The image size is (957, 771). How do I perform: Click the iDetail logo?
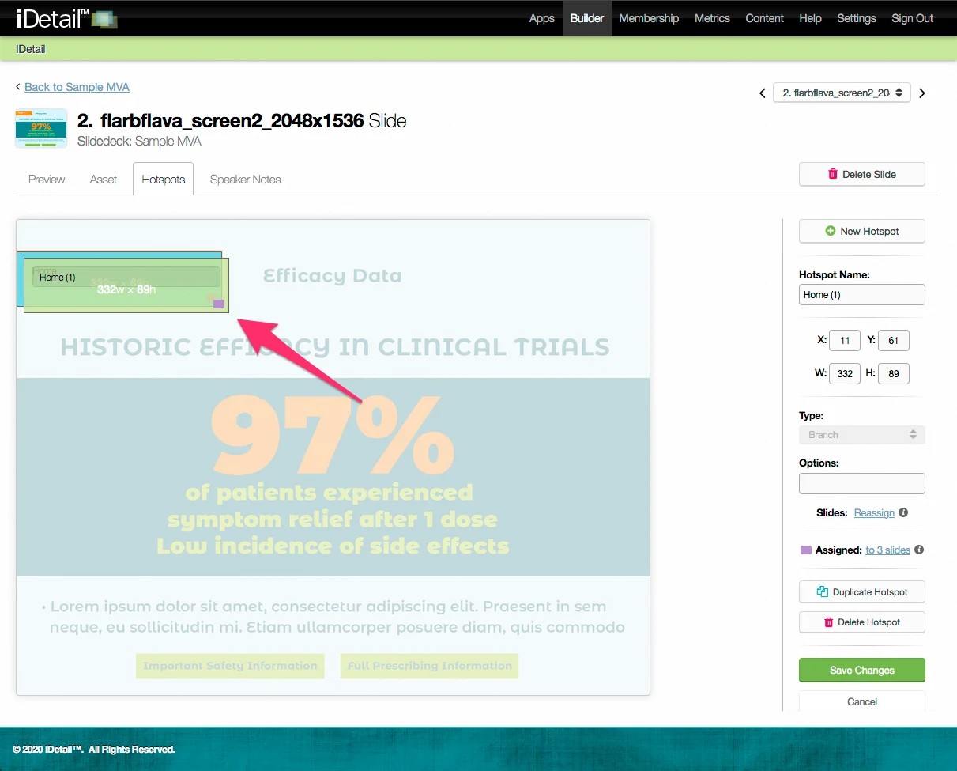coord(66,18)
